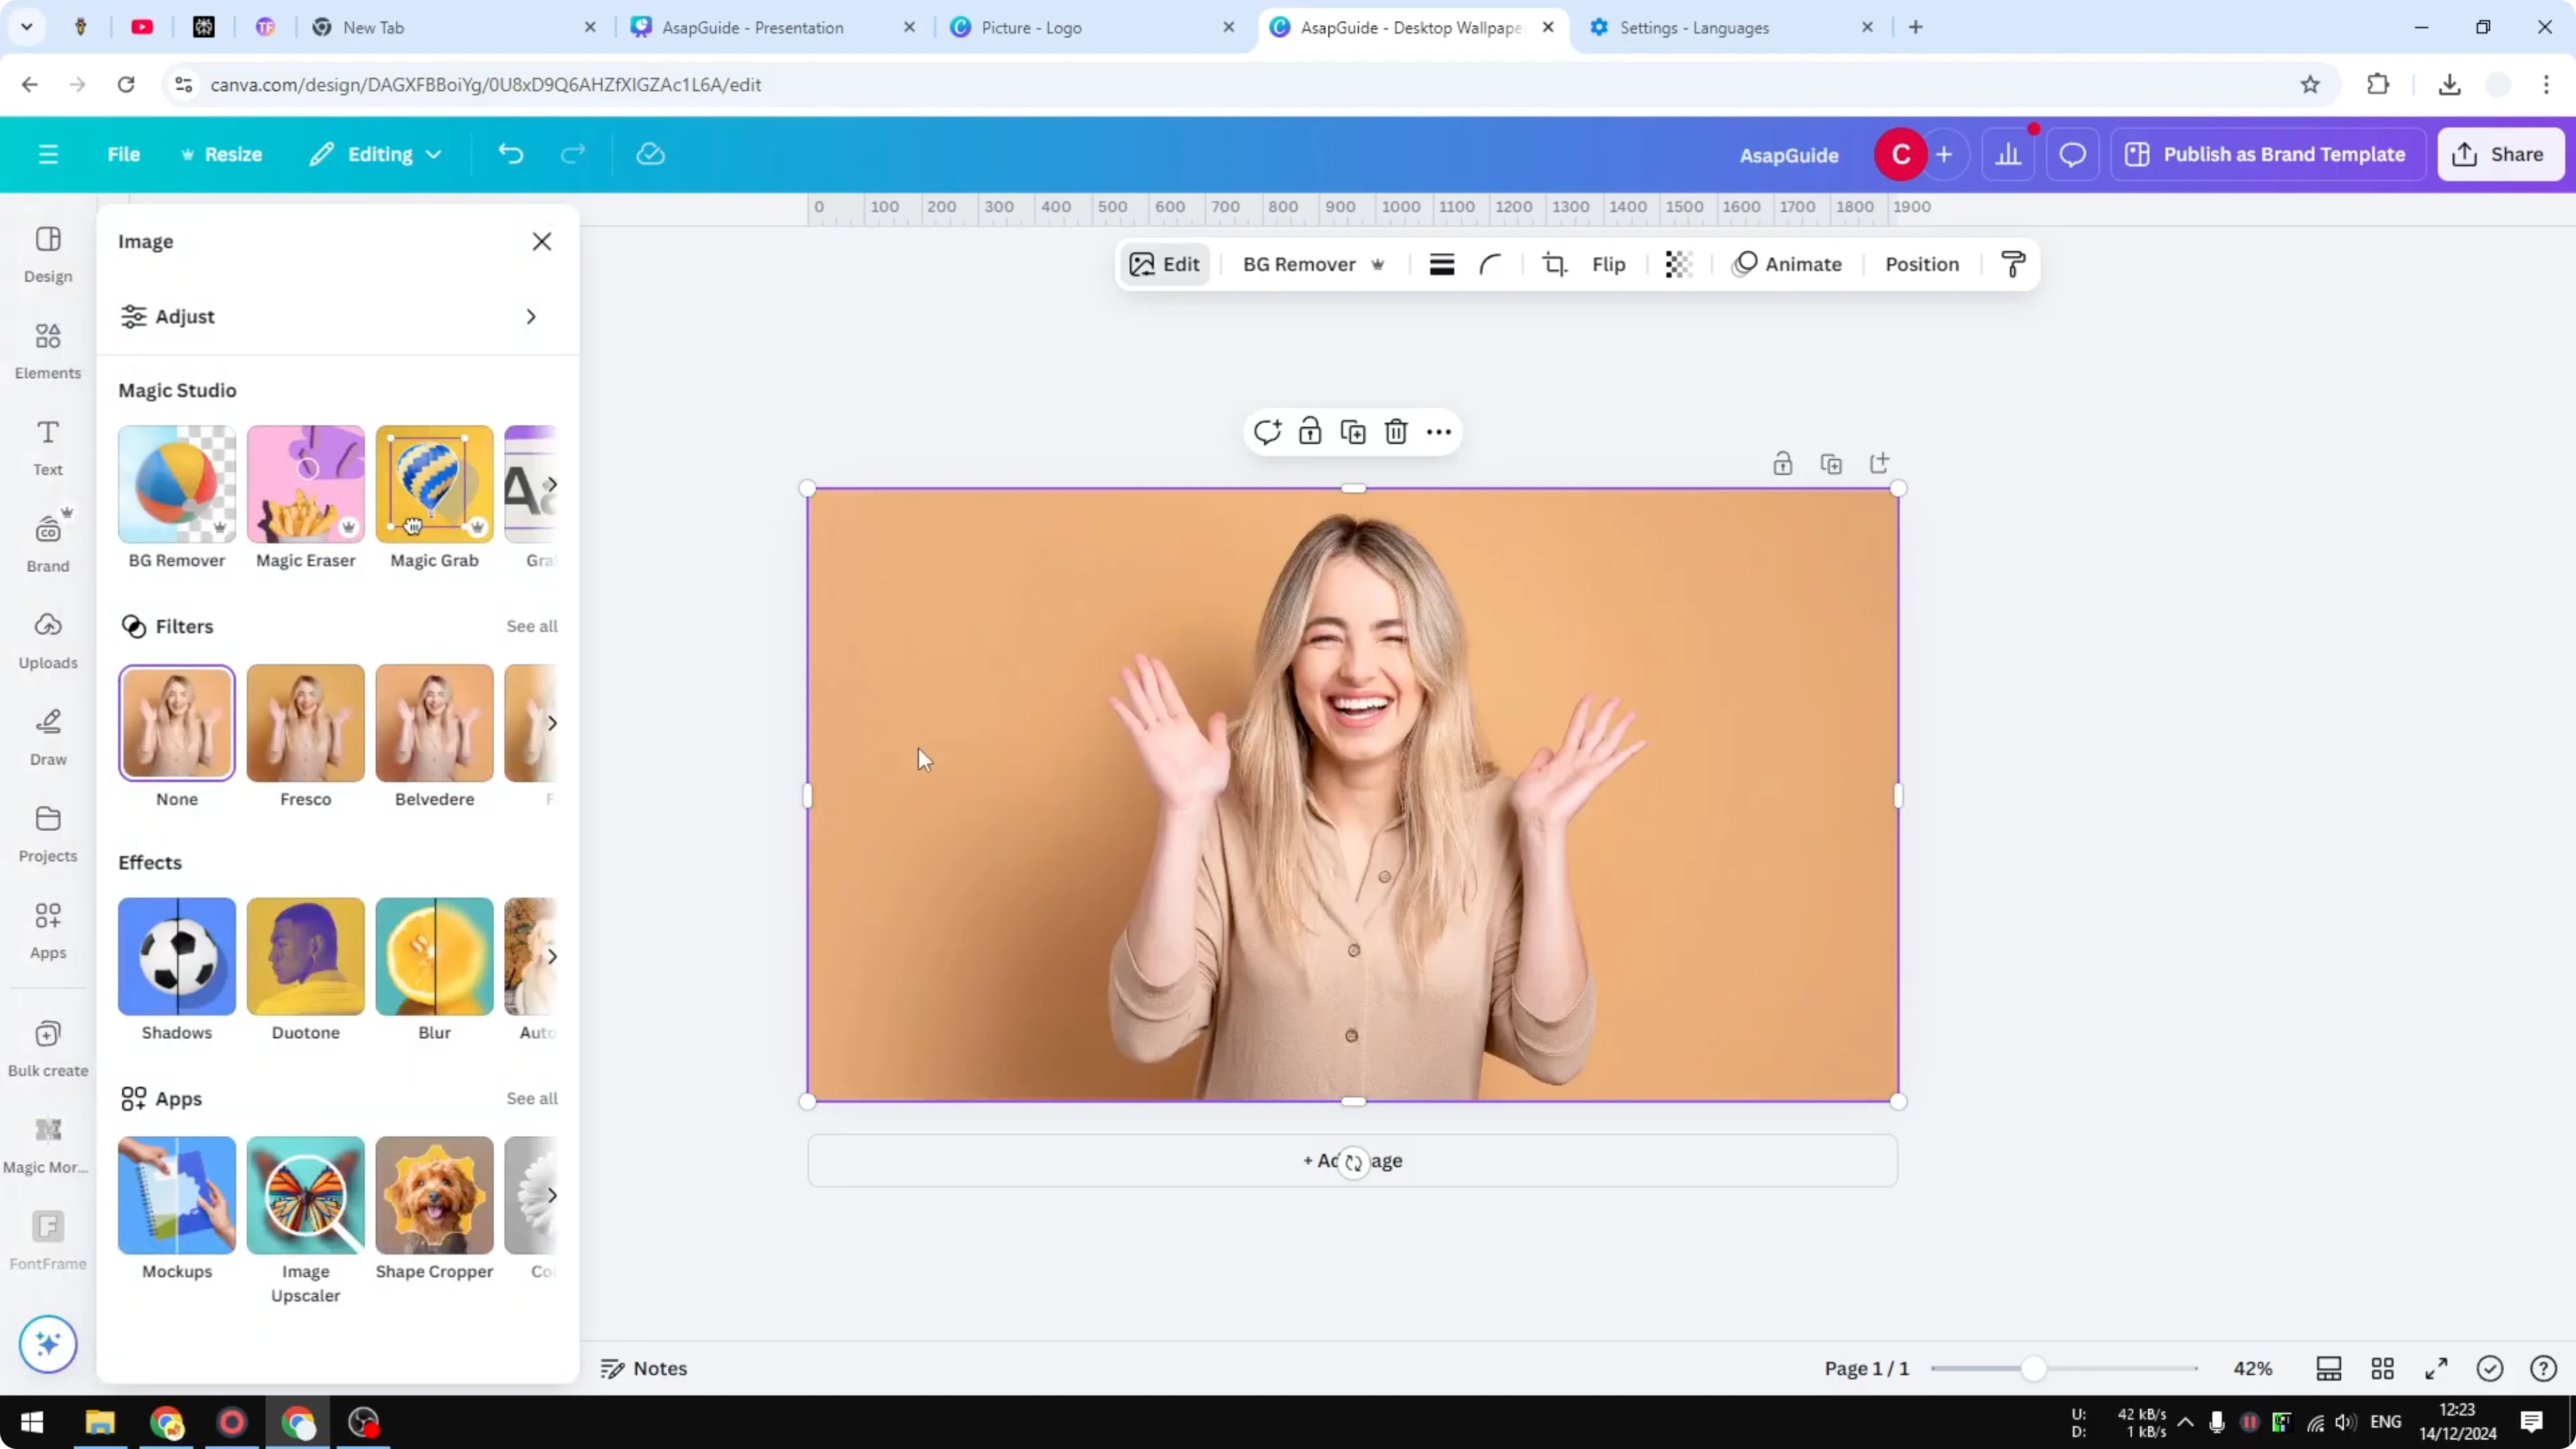Toggle the lock on the selected image

pyautogui.click(x=1310, y=431)
